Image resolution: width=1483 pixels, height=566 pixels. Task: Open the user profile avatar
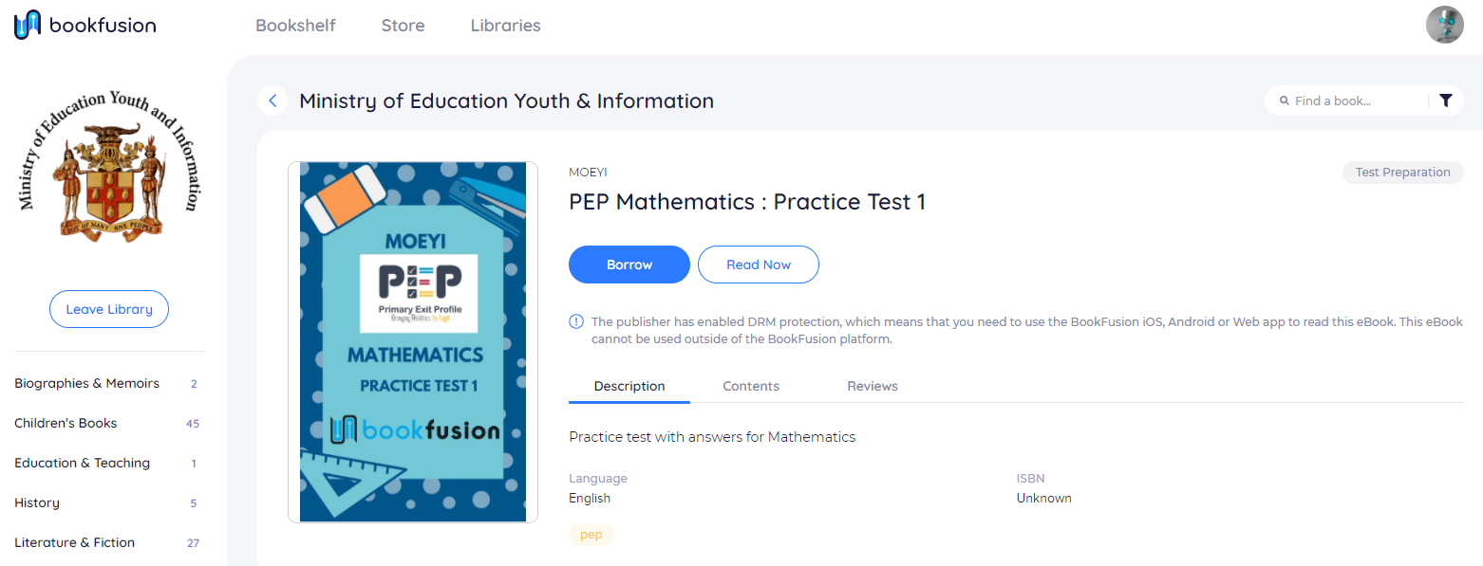point(1444,25)
